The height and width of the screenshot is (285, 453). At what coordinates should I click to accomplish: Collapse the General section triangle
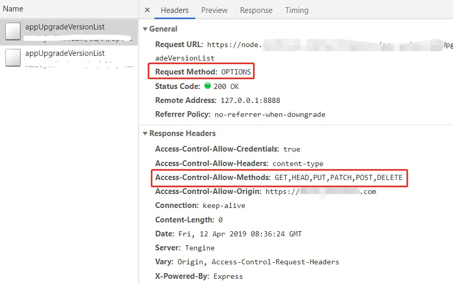[145, 29]
